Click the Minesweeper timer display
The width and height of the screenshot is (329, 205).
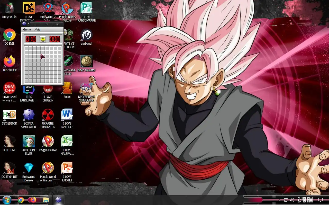[55, 39]
